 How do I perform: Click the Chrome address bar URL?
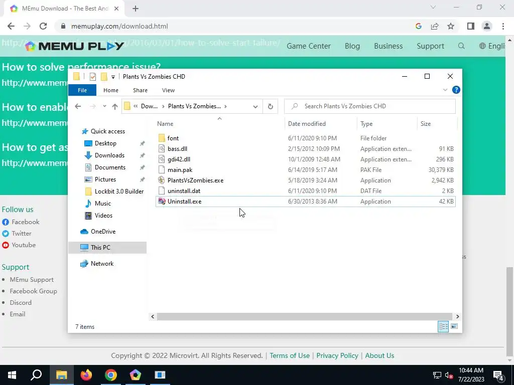[119, 26]
